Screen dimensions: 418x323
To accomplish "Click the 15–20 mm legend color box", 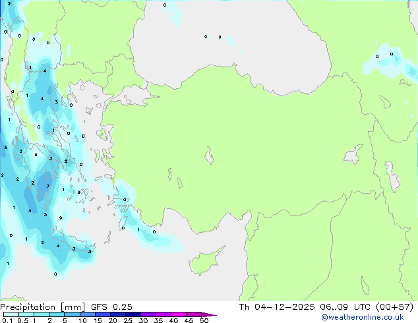I will coord(103,314).
